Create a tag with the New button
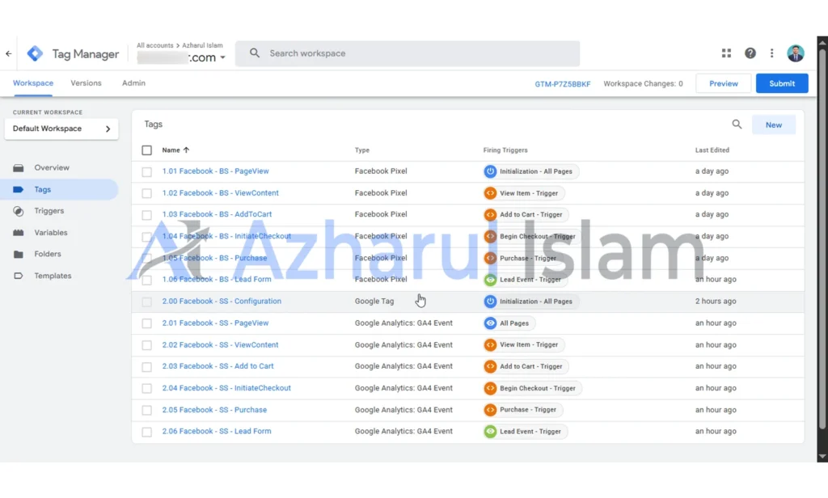828x498 pixels. (774, 125)
